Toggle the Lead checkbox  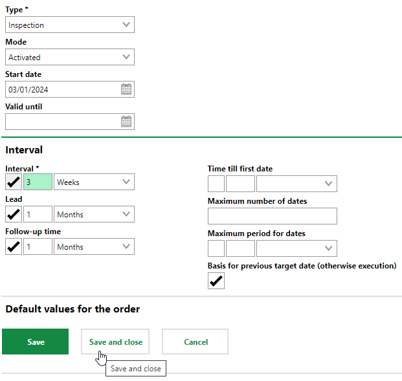point(14,214)
